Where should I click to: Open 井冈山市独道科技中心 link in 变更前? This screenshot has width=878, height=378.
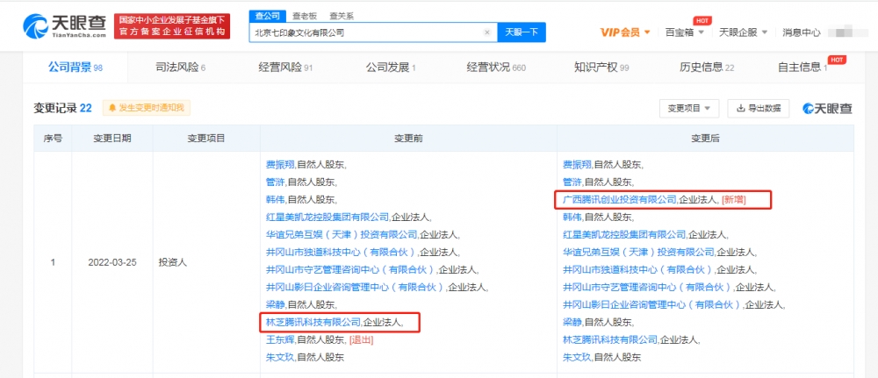(342, 252)
